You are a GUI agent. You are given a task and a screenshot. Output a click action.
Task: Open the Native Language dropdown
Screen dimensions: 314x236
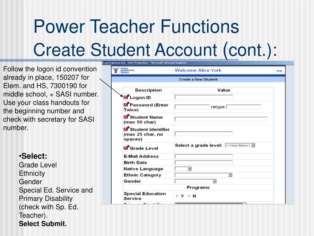[x=183, y=169]
